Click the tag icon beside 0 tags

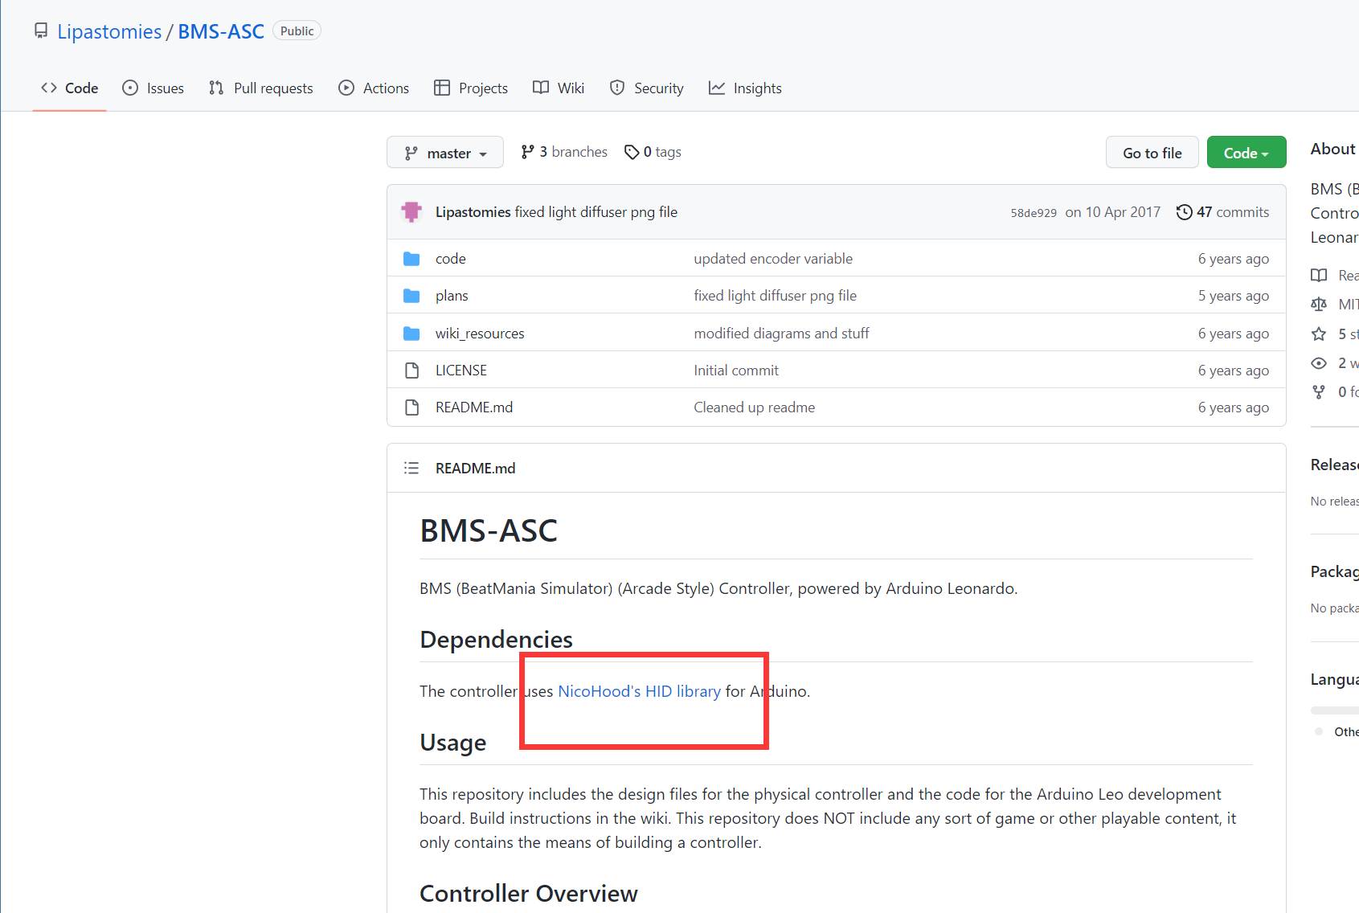pyautogui.click(x=632, y=152)
